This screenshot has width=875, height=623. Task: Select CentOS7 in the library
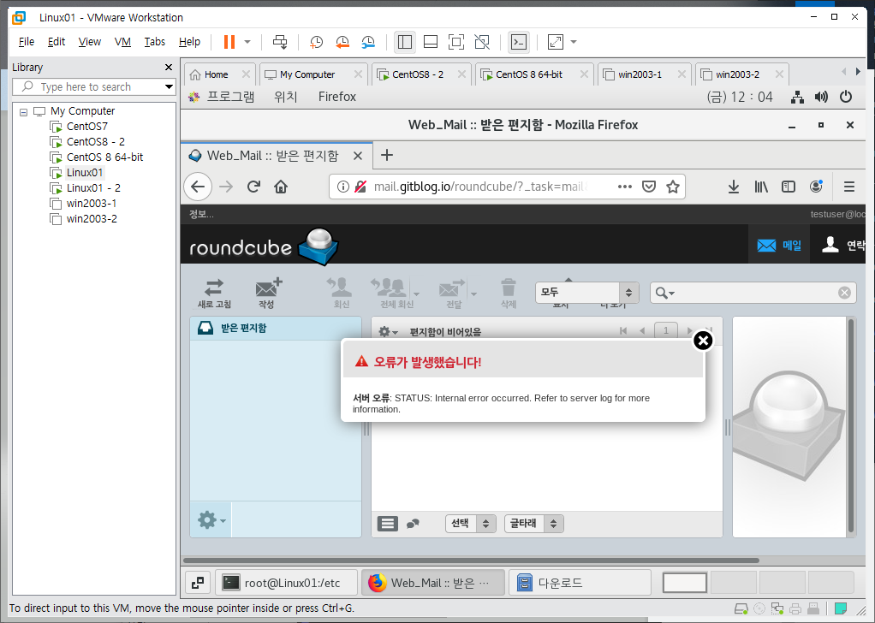[86, 127]
